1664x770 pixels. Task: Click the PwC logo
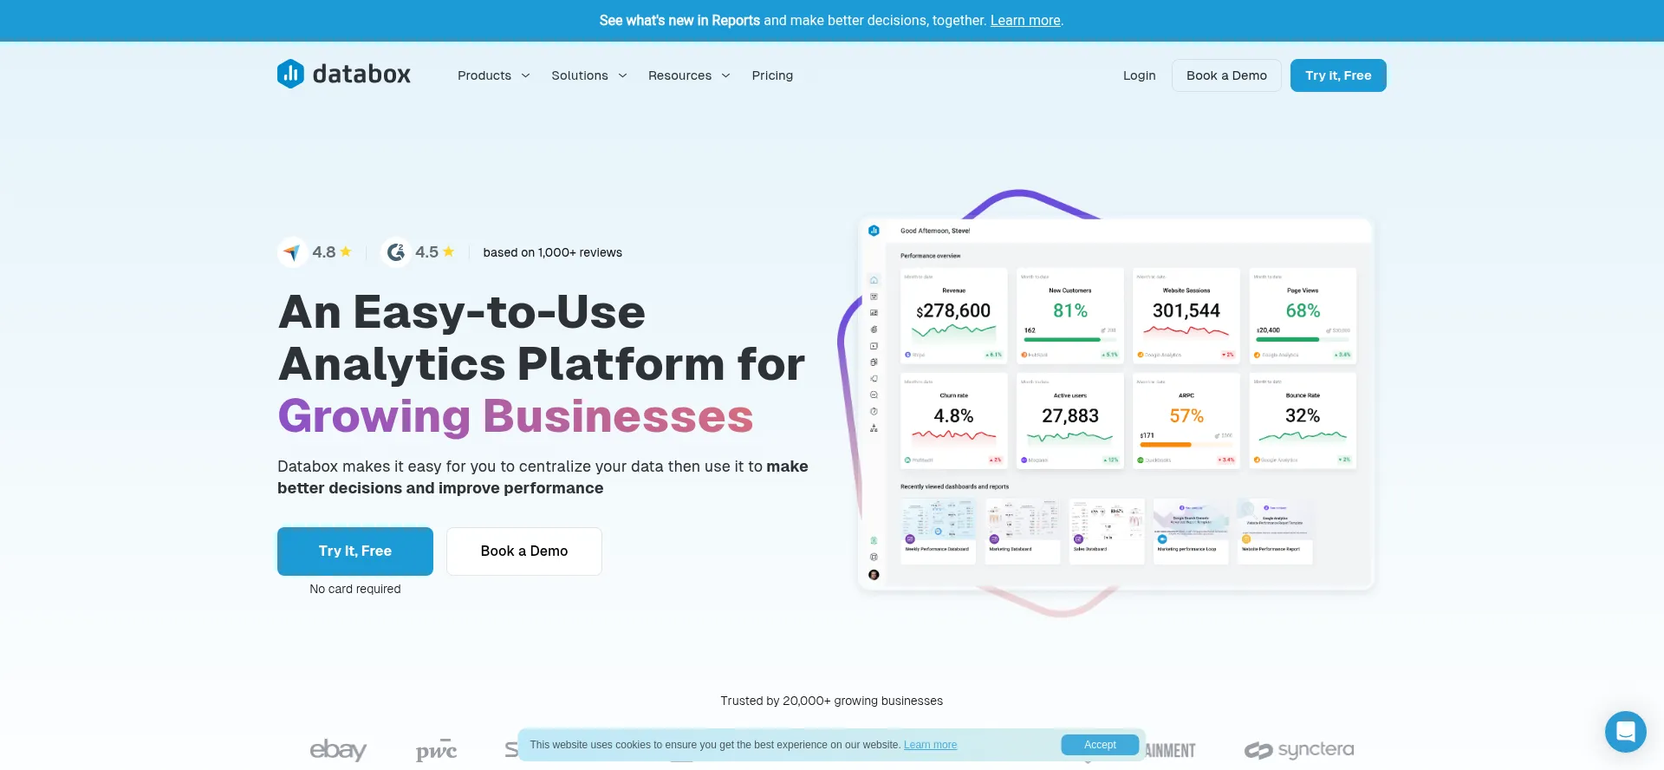point(436,750)
